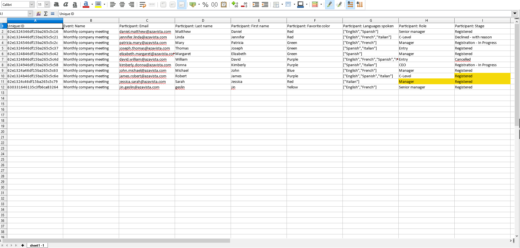Screen dimensions: 520x248
Task: Increase cell indent
Action: coord(256,4)
